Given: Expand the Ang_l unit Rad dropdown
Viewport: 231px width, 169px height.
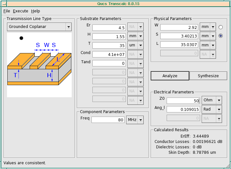Looking at the screenshot, I should coord(212,109).
